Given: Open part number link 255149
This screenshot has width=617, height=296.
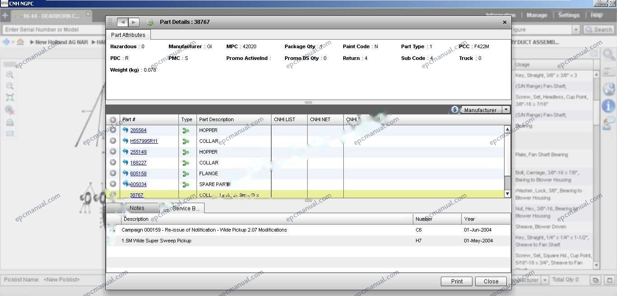Looking at the screenshot, I should click(138, 152).
